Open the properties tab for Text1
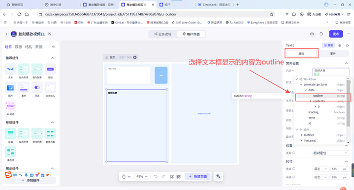Image resolution: width=354 pixels, height=190 pixels. click(x=301, y=54)
